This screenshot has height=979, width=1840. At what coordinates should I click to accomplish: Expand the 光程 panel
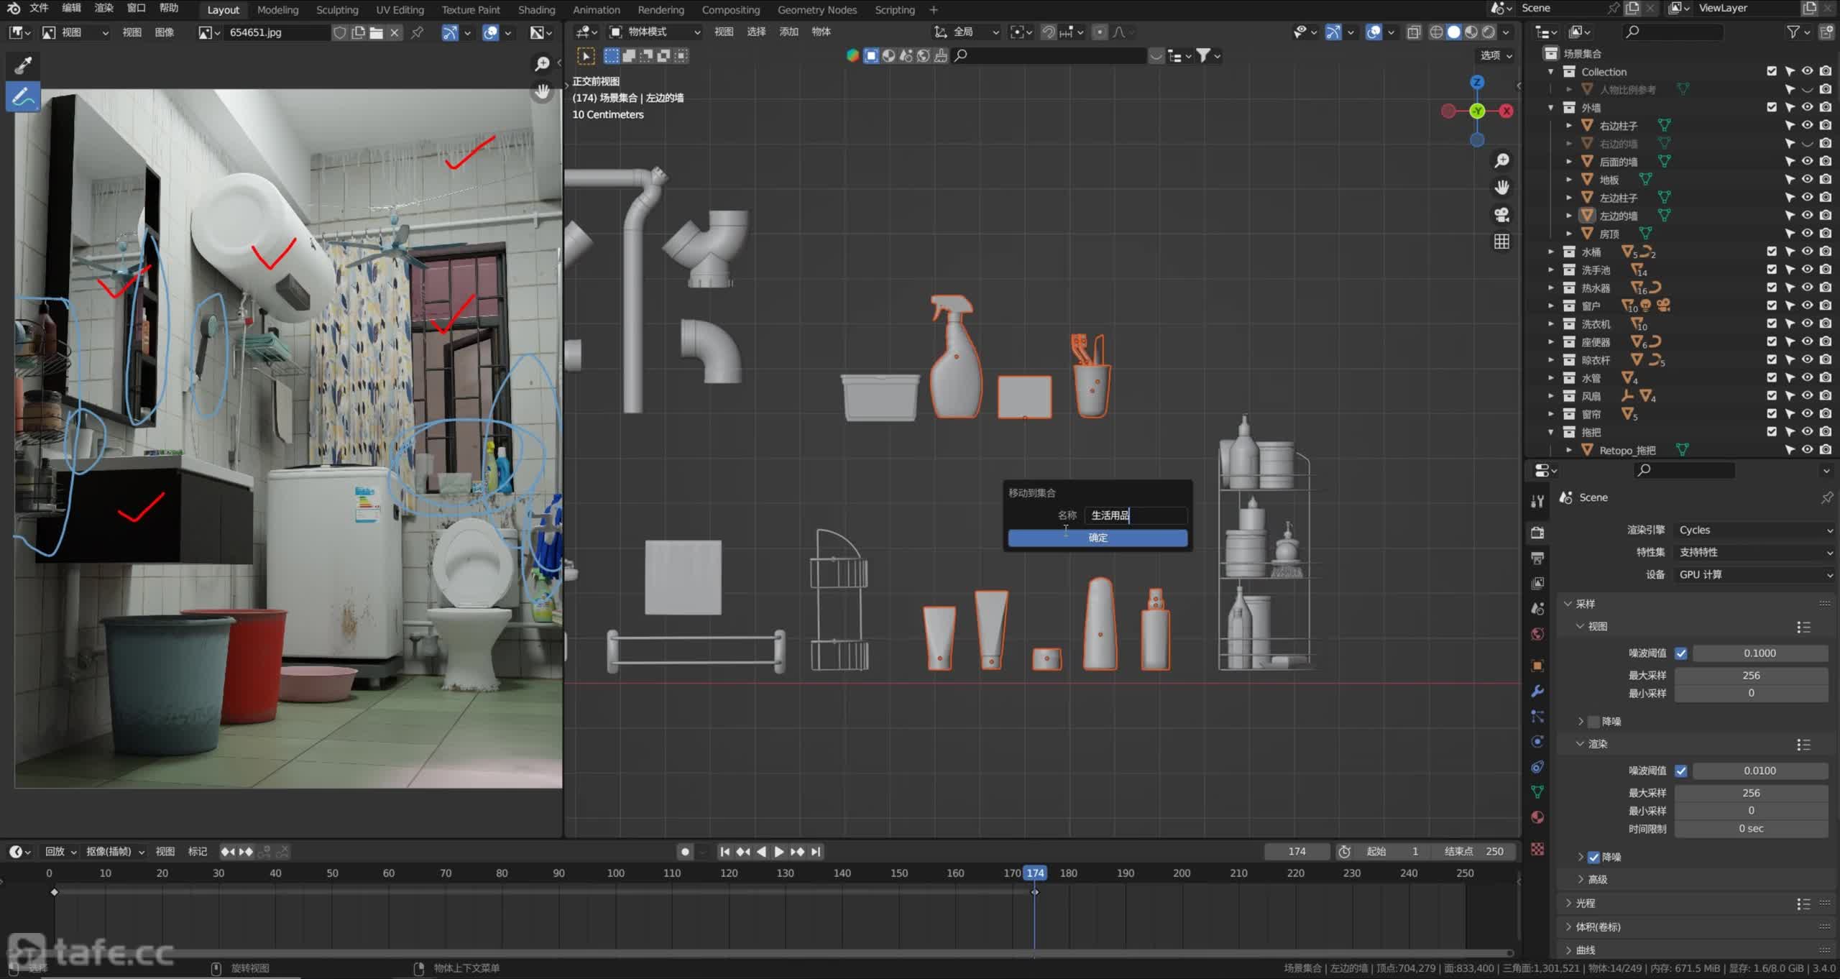pyautogui.click(x=1585, y=904)
